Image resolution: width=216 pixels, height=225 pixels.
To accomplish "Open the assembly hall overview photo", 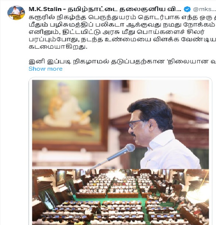I will click(x=120, y=197).
